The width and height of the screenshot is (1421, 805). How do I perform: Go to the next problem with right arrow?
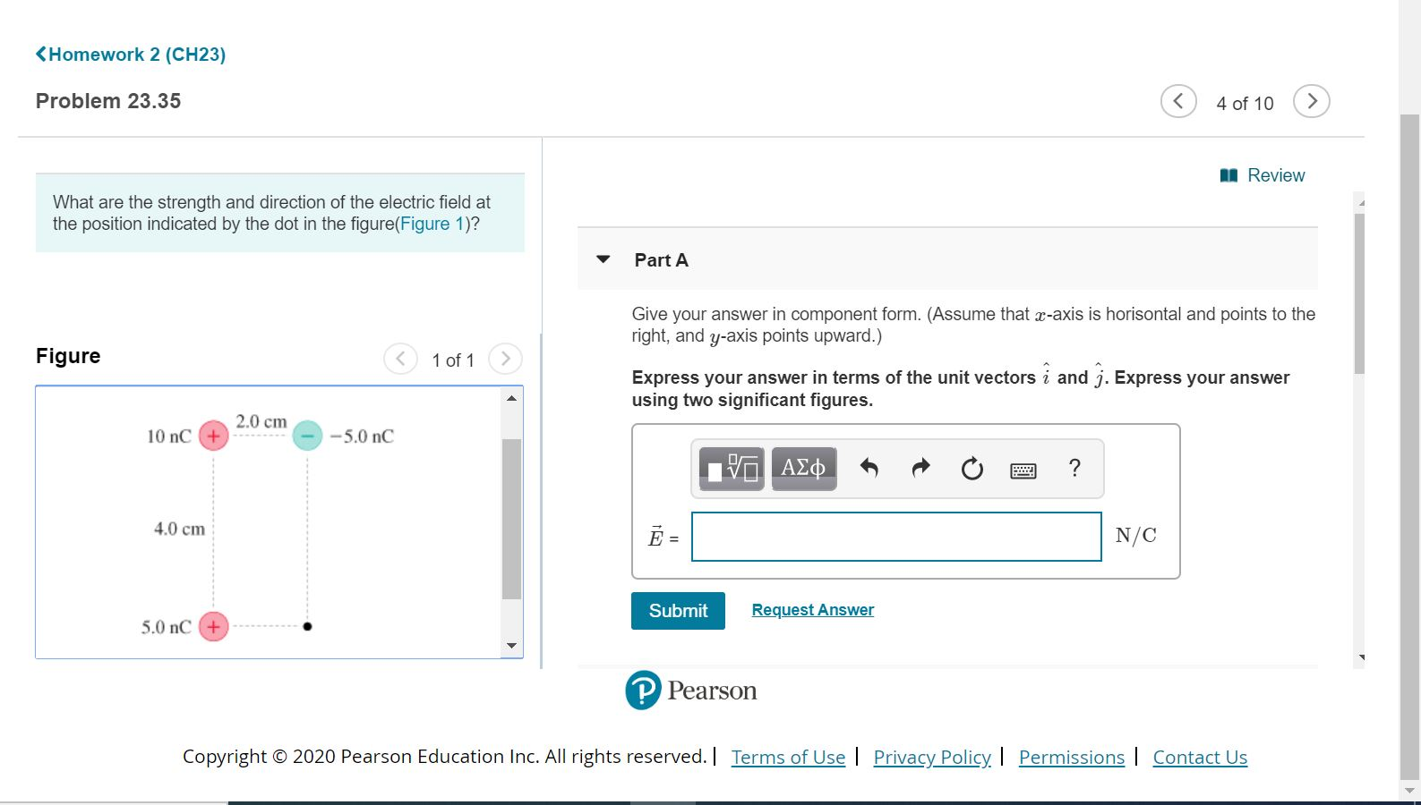[x=1311, y=101]
